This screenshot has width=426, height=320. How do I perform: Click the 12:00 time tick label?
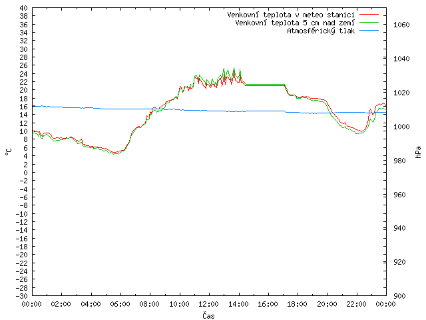coord(208,304)
